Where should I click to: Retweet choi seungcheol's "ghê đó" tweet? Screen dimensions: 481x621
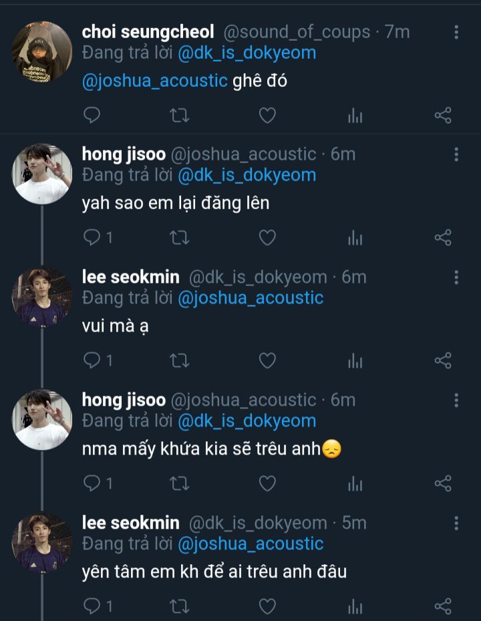coord(180,116)
